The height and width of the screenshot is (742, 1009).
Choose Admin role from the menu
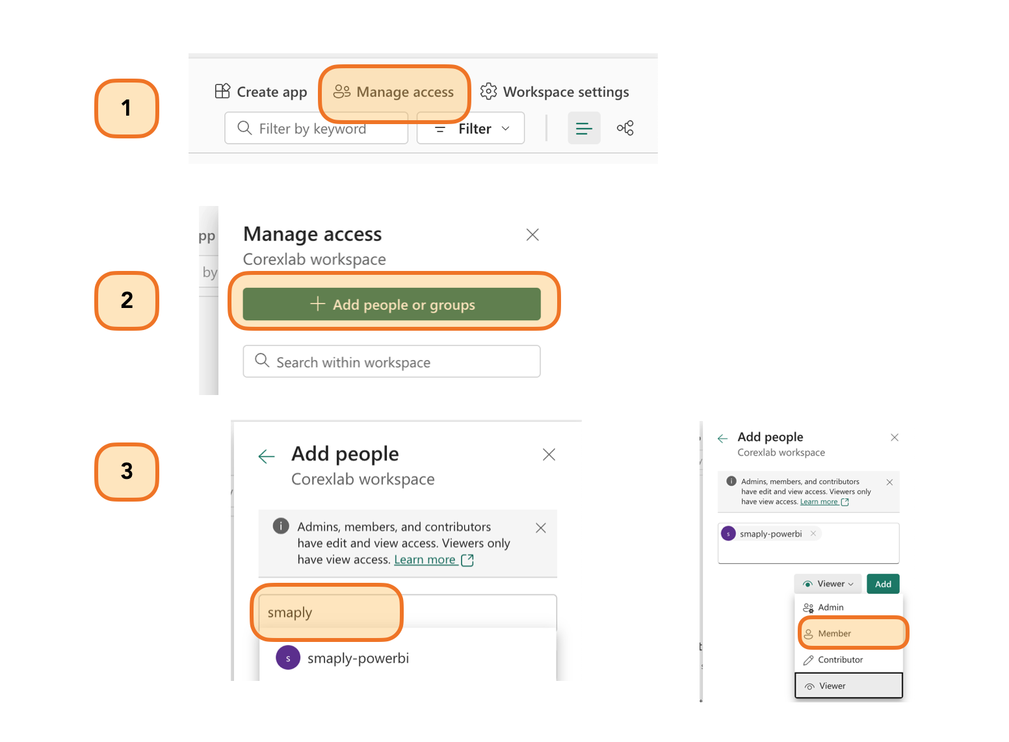848,607
